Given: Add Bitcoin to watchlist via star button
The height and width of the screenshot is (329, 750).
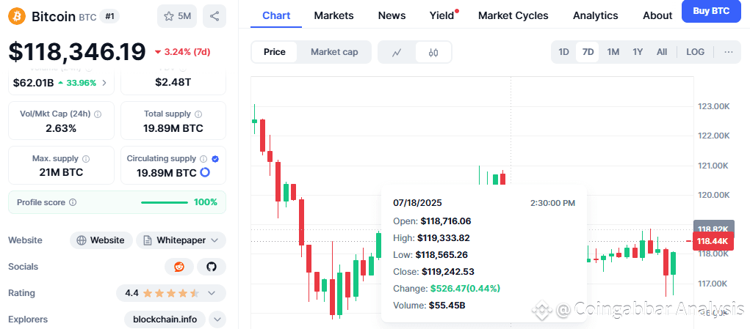Looking at the screenshot, I should 177,15.
